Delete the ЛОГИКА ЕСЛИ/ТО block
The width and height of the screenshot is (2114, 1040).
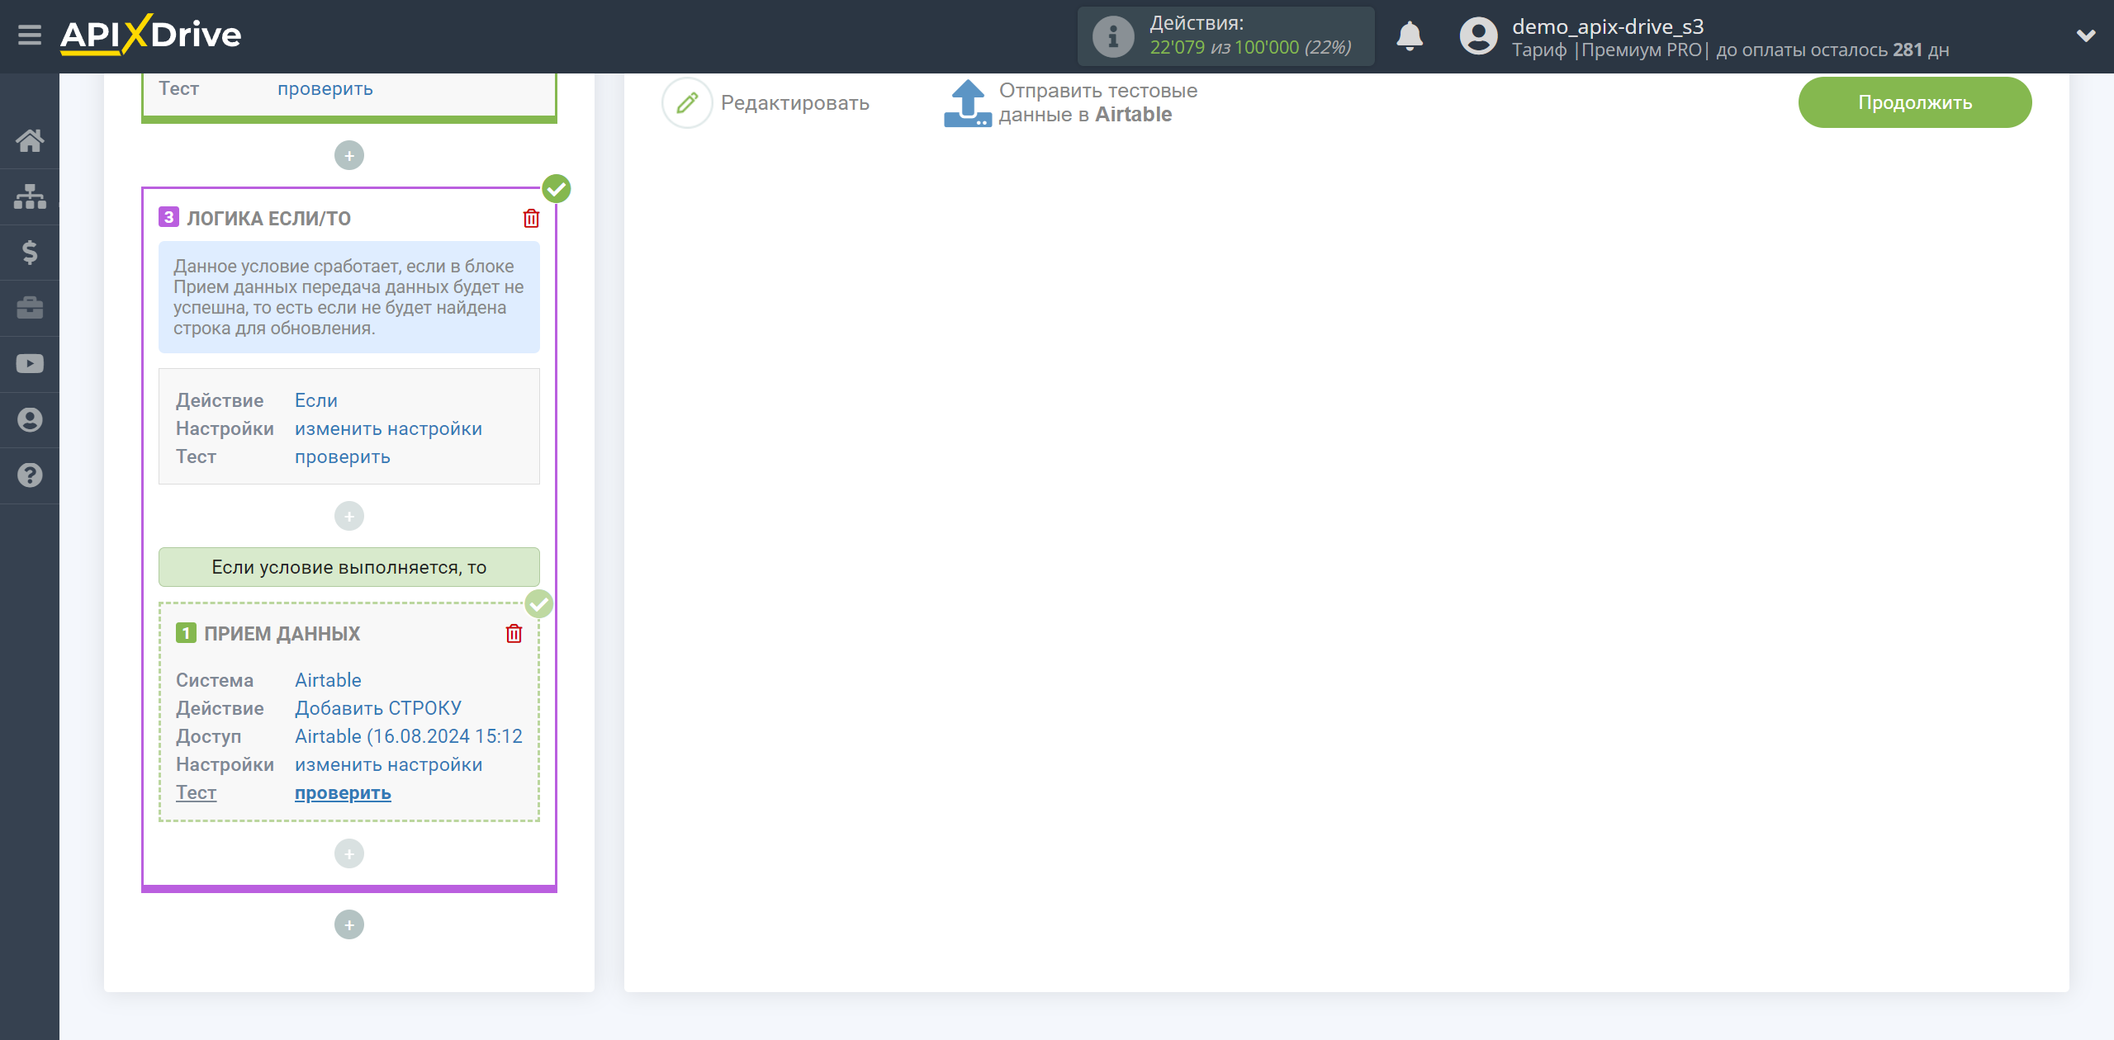(x=531, y=218)
